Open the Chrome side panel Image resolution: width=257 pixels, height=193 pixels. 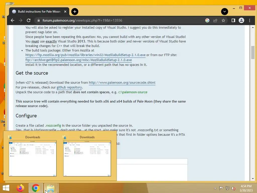pyautogui.click(x=233, y=20)
